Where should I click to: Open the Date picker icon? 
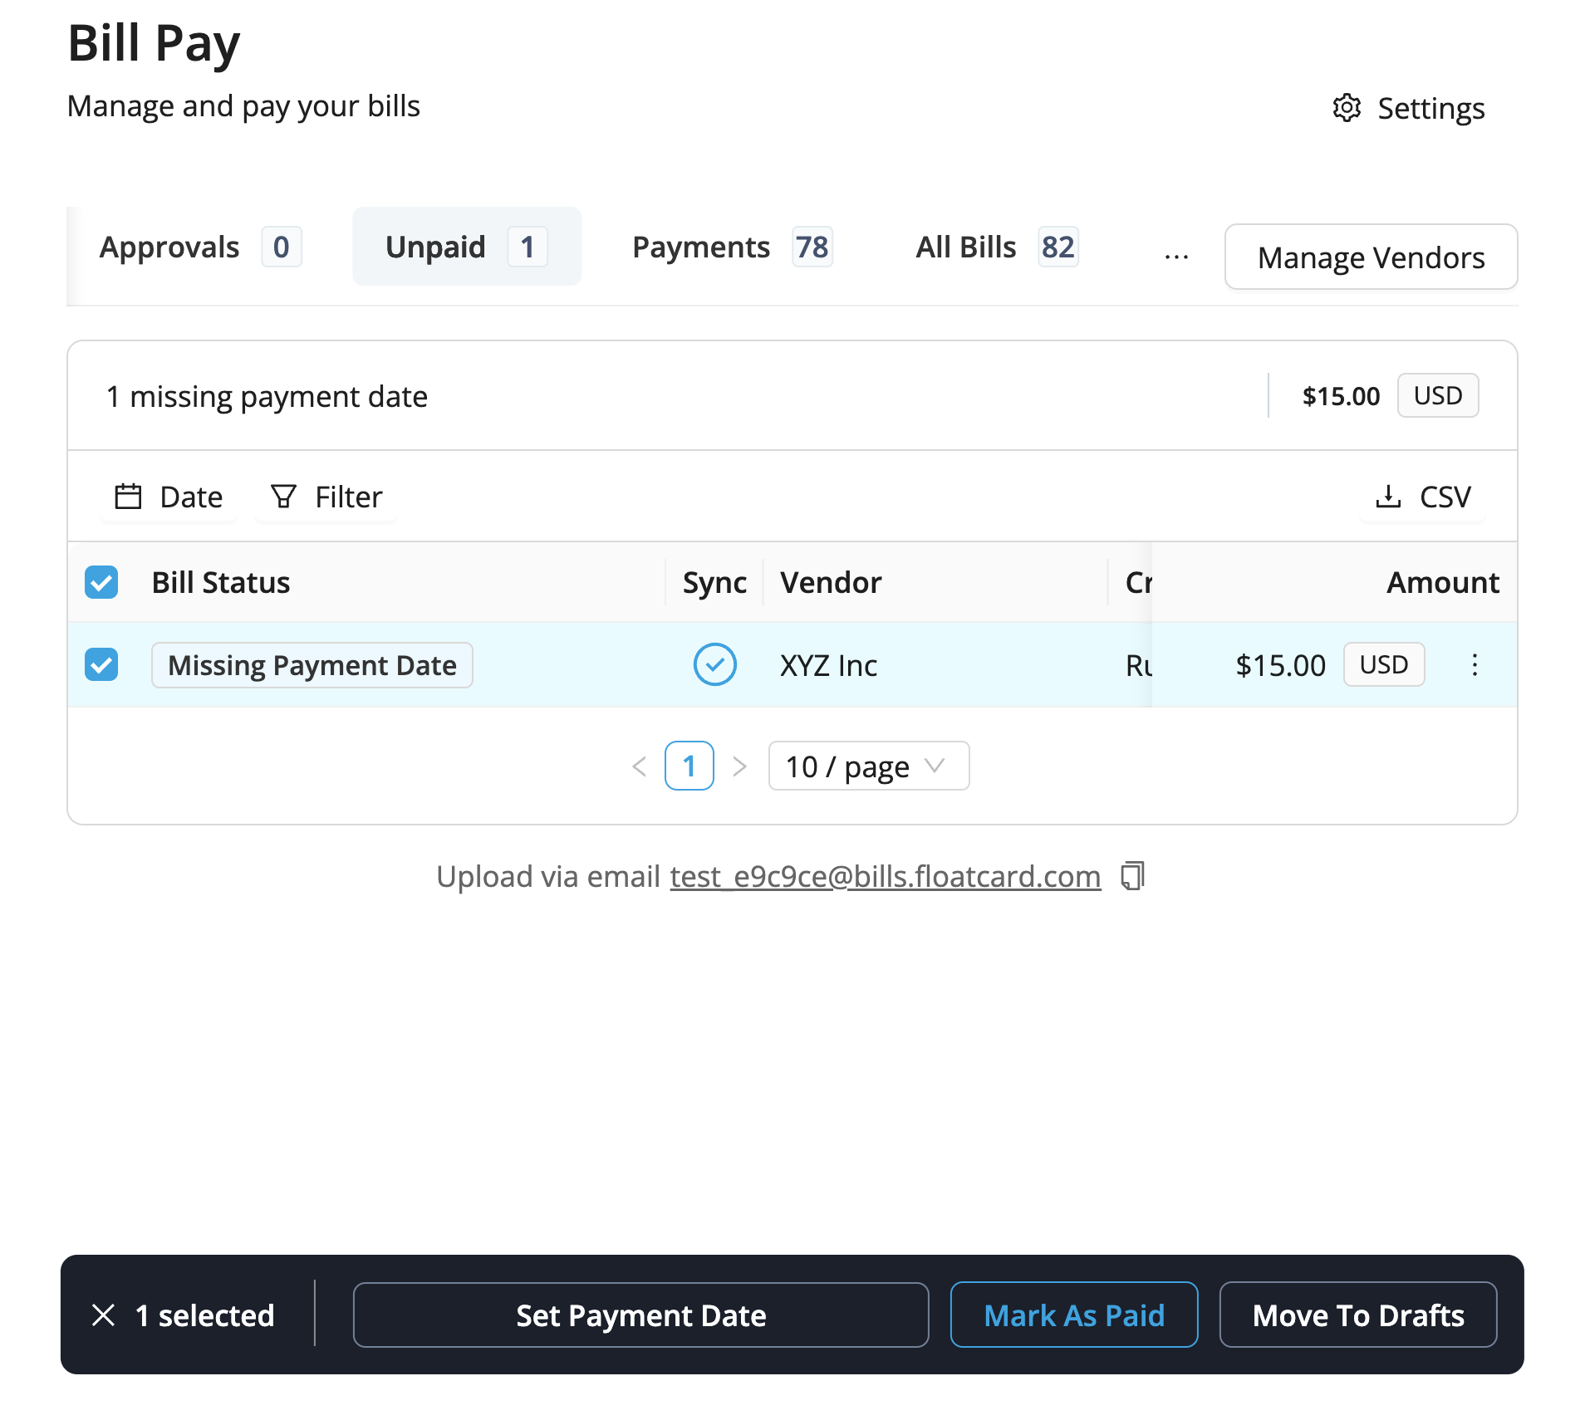[x=129, y=496]
